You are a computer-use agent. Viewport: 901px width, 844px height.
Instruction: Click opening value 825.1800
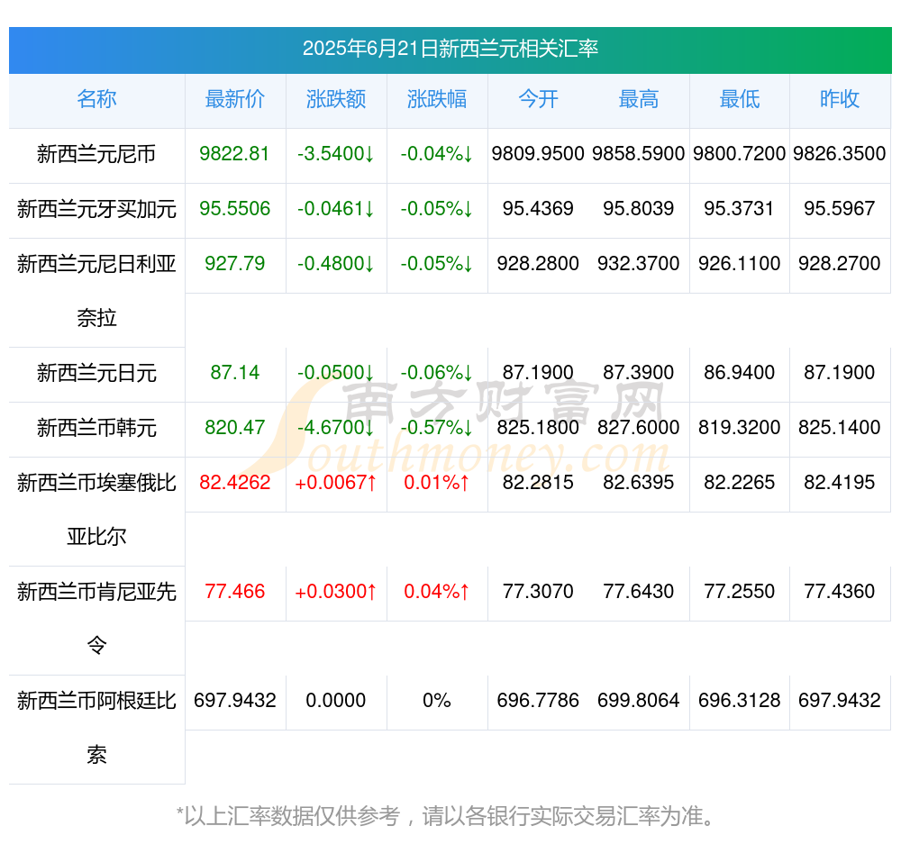click(538, 428)
